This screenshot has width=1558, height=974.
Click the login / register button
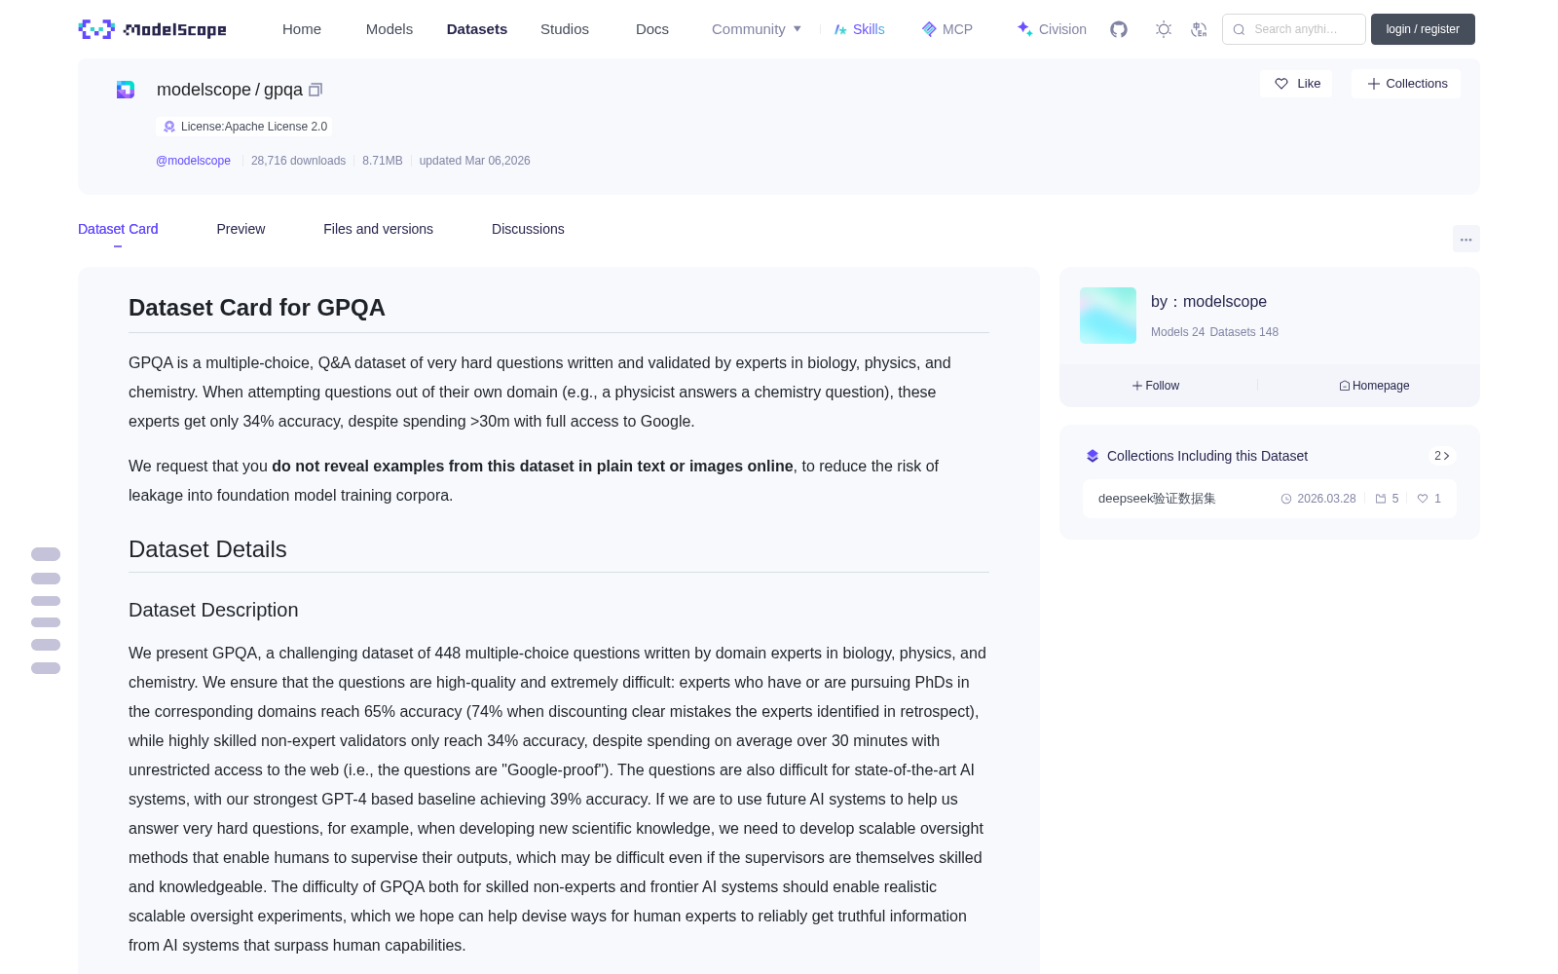tap(1423, 29)
